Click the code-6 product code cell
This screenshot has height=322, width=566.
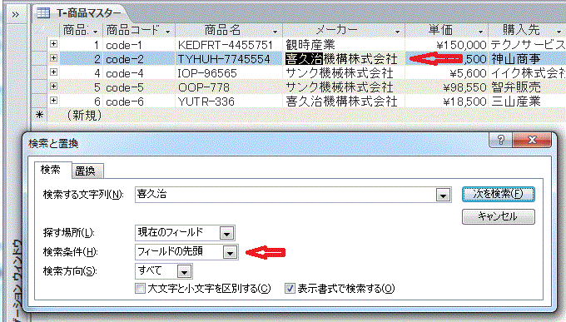[x=139, y=101]
